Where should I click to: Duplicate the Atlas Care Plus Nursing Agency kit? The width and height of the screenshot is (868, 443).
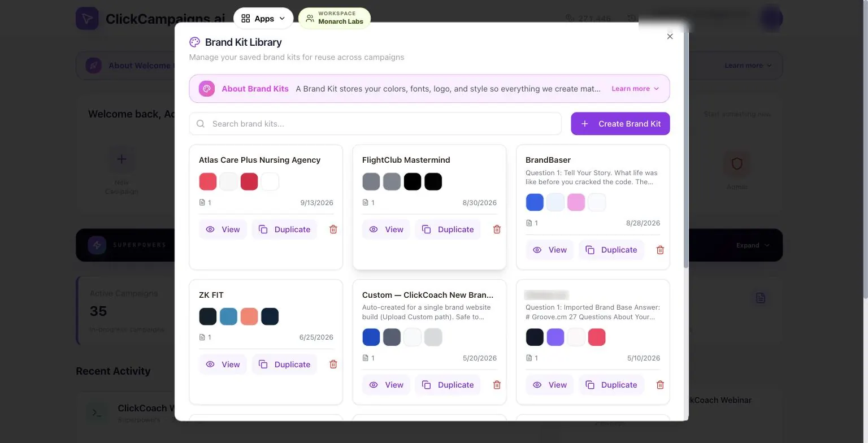click(284, 229)
